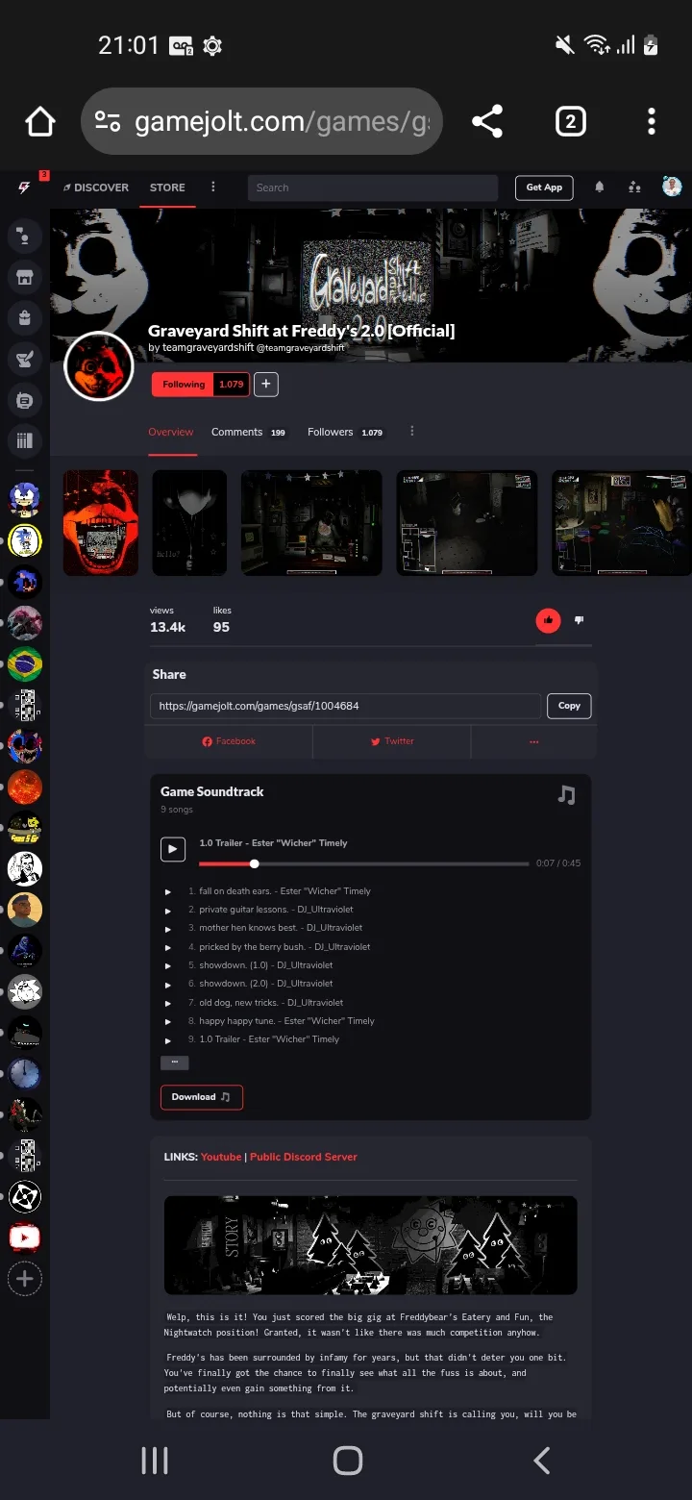This screenshot has height=1500, width=692.
Task: Open the red YouTube-style community icon
Action: coord(25,1237)
